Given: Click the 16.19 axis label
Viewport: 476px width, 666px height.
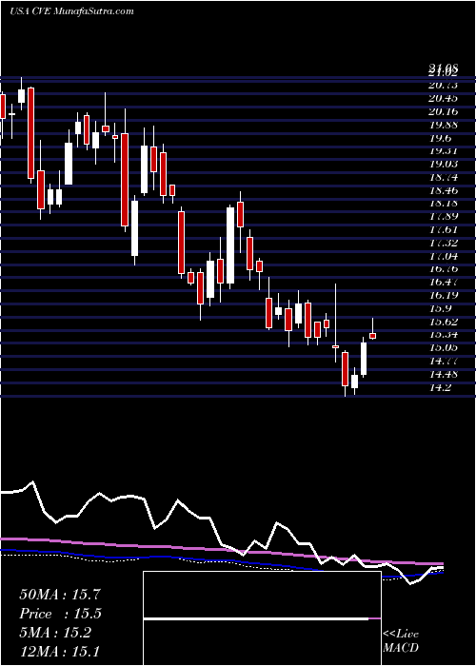Looking at the screenshot, I should pos(444,296).
